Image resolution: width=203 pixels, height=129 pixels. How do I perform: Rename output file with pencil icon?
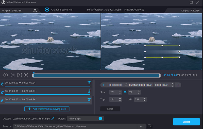point(53,119)
